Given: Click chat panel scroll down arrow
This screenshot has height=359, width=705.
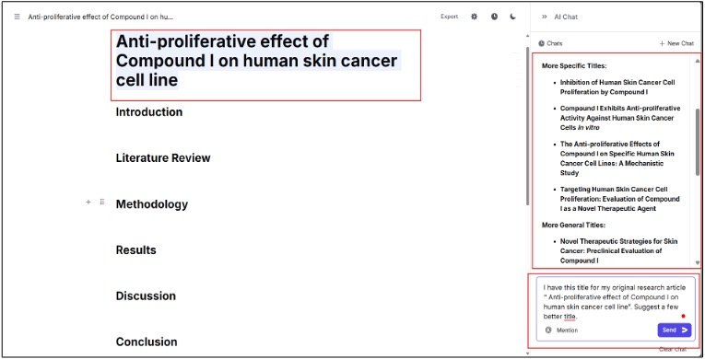Looking at the screenshot, I should click(x=698, y=263).
